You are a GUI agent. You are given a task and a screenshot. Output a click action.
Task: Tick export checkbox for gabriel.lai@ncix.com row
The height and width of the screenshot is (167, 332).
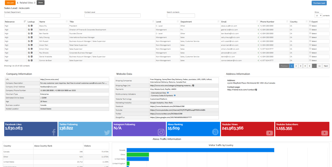tap(310, 29)
